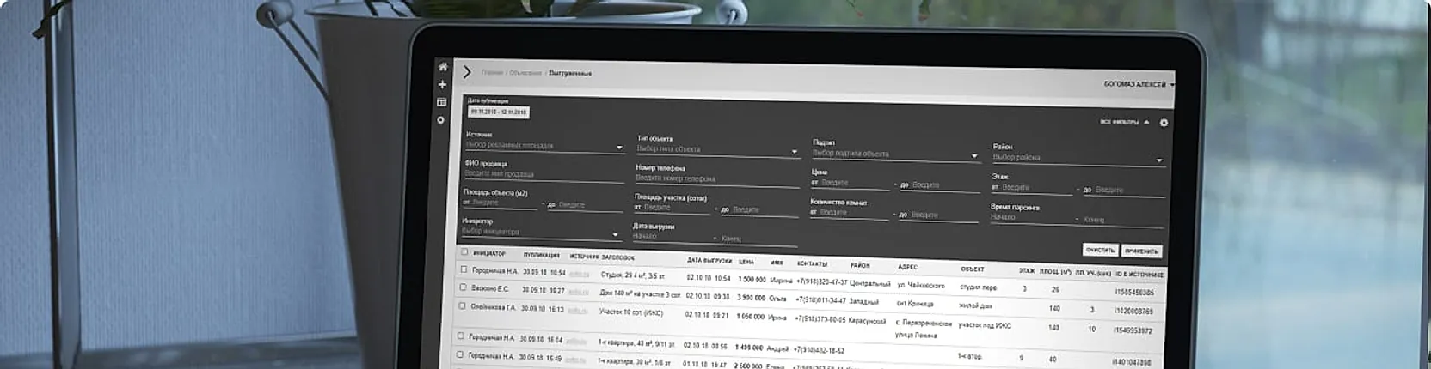1431x369 pixels.
Task: Open the 'Район' dropdown
Action: [1078, 158]
